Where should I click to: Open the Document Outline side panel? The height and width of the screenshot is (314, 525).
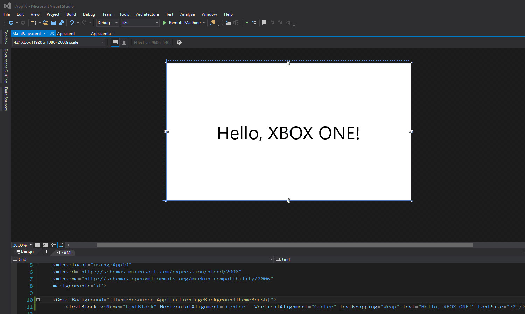6,65
